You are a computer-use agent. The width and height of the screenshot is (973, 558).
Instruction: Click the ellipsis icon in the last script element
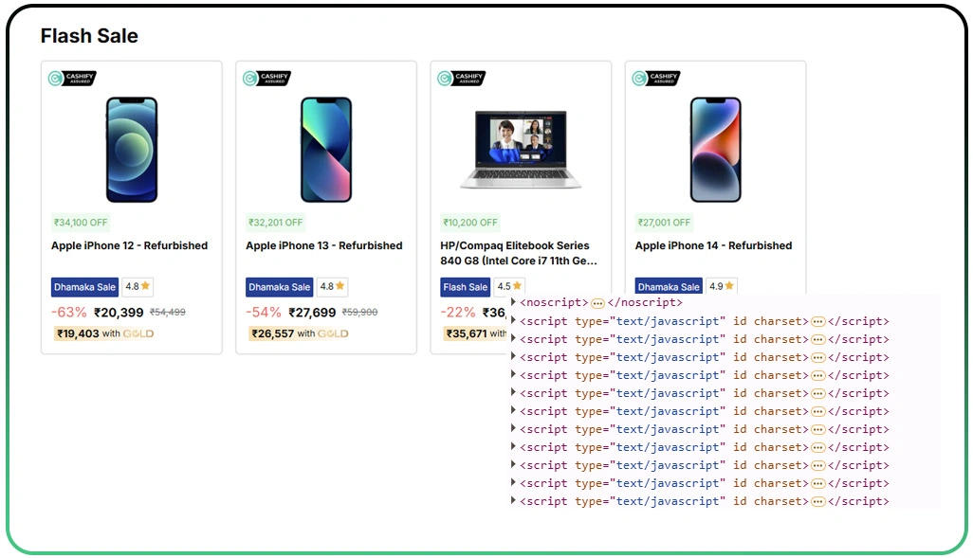coord(817,501)
